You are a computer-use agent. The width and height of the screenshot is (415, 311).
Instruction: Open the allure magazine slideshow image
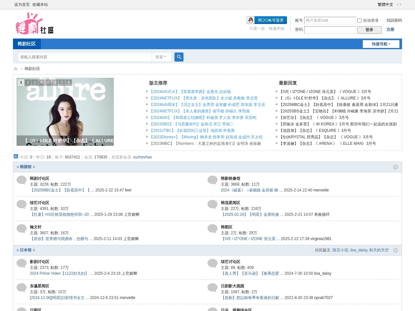coord(65,112)
